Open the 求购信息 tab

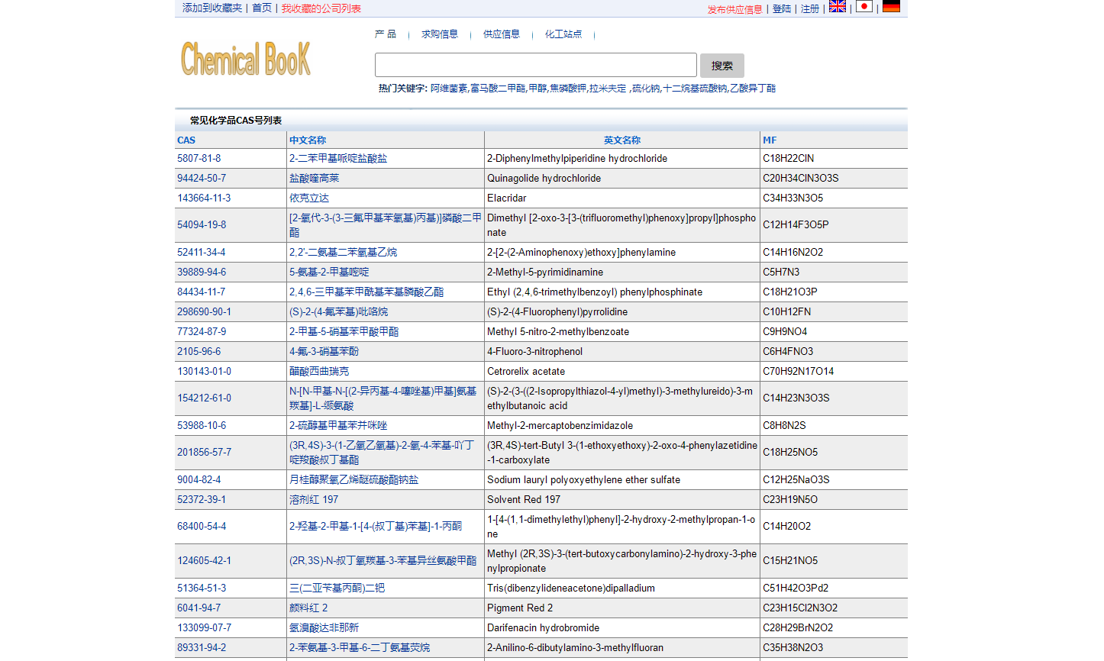coord(440,34)
